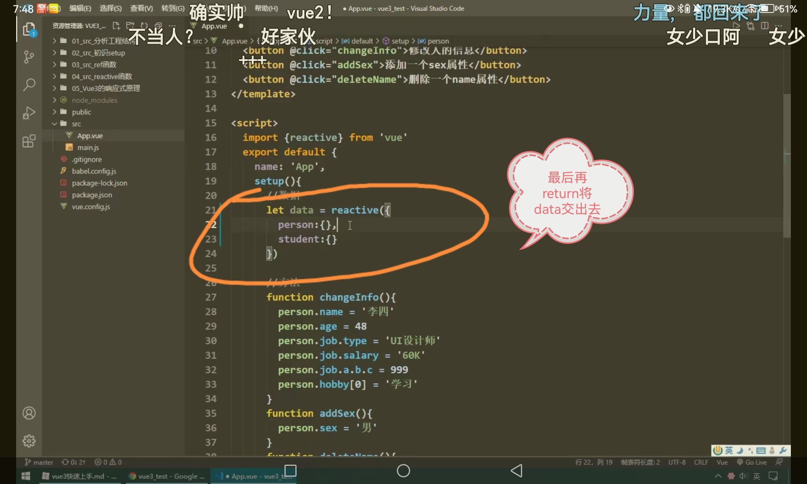Open the Search view in sidebar

tap(29, 85)
